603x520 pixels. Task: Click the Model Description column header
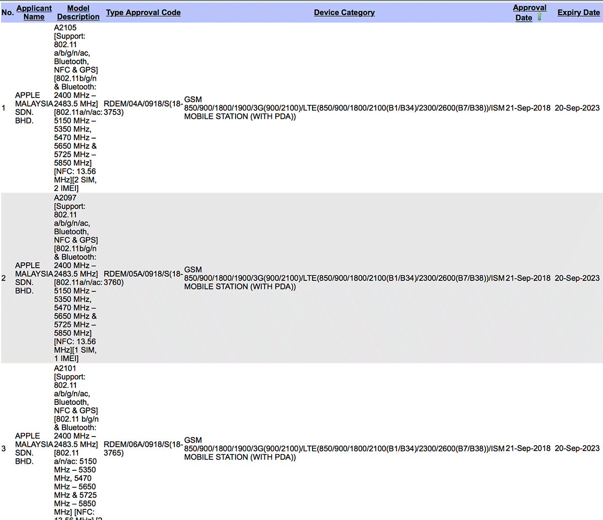(78, 13)
